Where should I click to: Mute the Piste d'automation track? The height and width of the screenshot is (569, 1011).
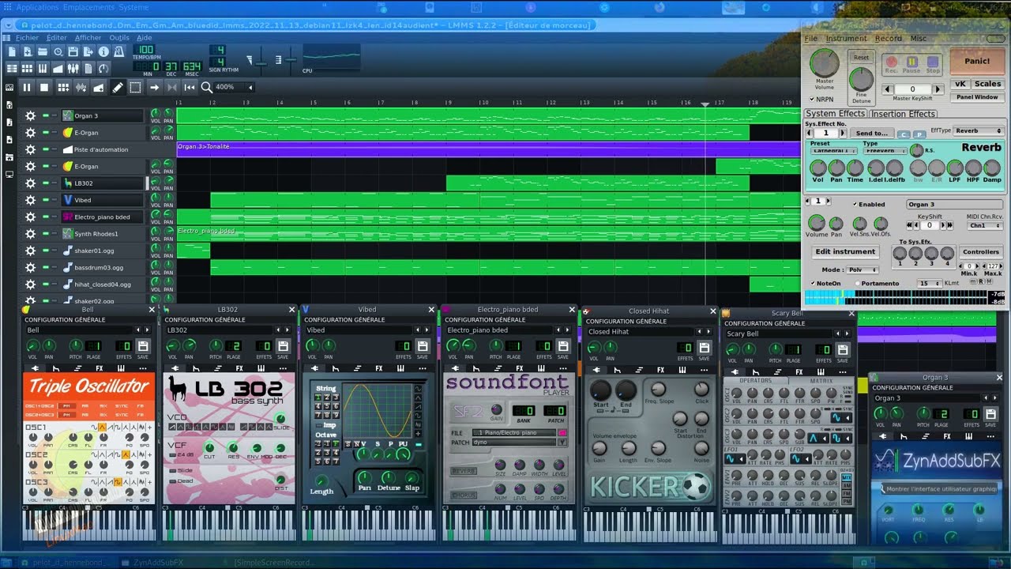click(x=46, y=149)
